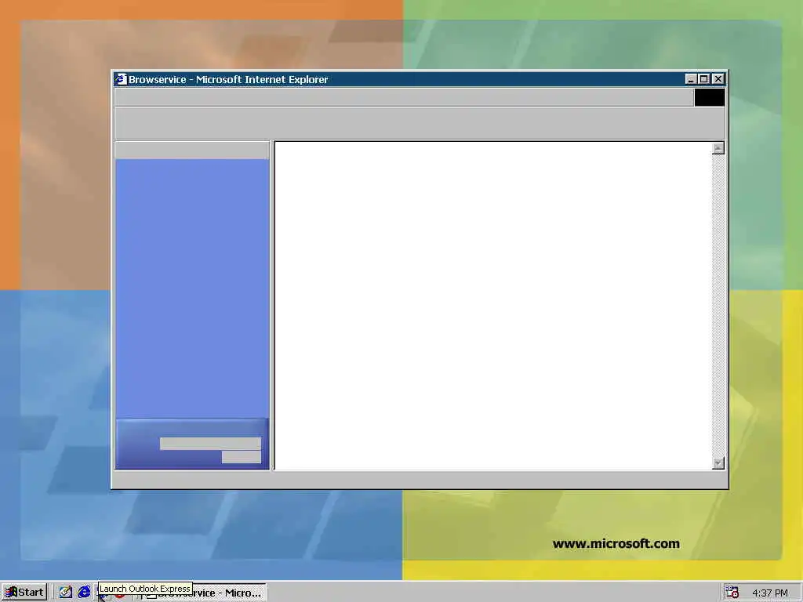Screen dimensions: 803x602
Task: Open the Task Scheduler tray icon
Action: point(732,593)
